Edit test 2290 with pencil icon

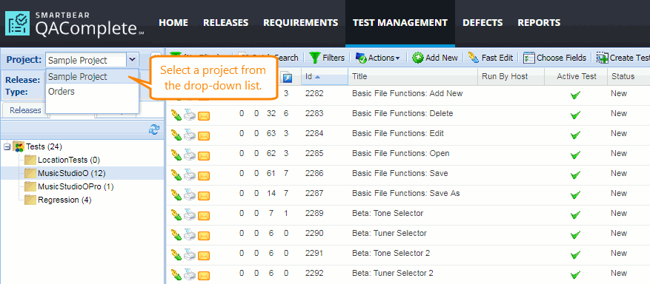(x=176, y=235)
